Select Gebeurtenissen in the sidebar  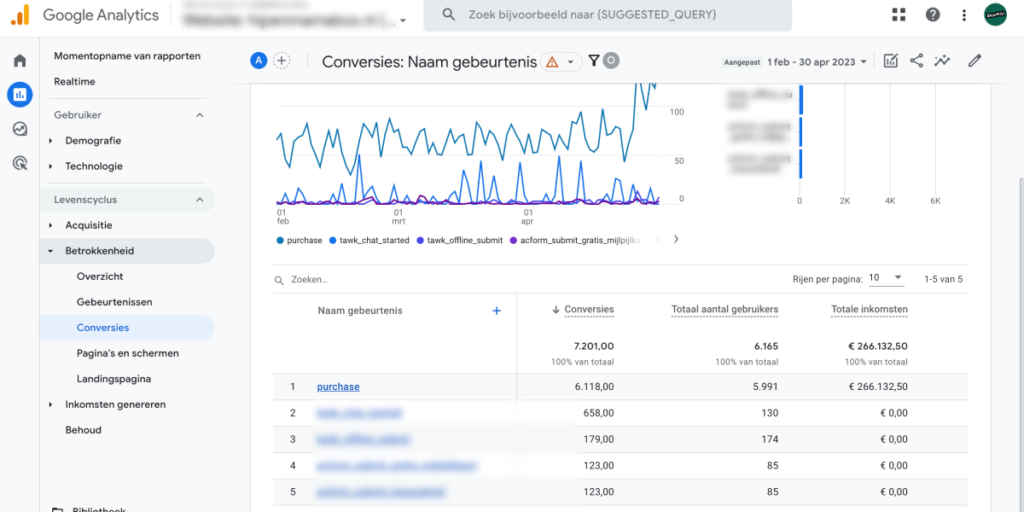coord(114,302)
